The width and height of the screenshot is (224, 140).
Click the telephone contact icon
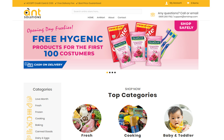[153, 15]
